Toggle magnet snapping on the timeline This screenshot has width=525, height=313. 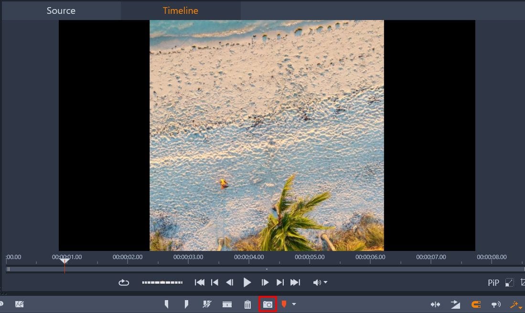(476, 304)
